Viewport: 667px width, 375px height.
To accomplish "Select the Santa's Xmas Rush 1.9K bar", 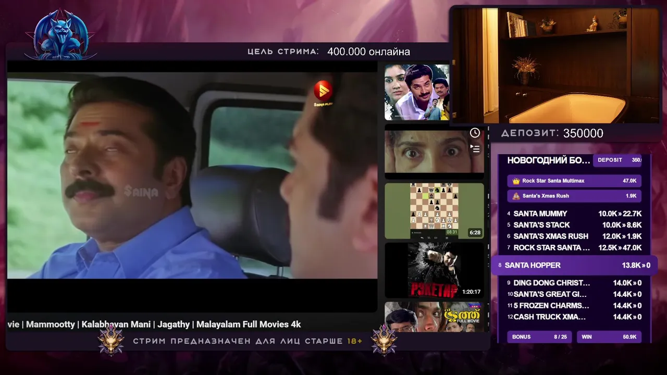I will coord(574,196).
